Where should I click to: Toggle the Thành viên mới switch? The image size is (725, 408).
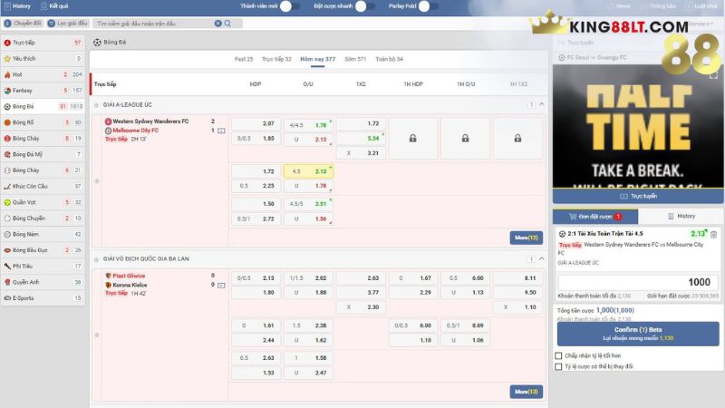point(289,6)
